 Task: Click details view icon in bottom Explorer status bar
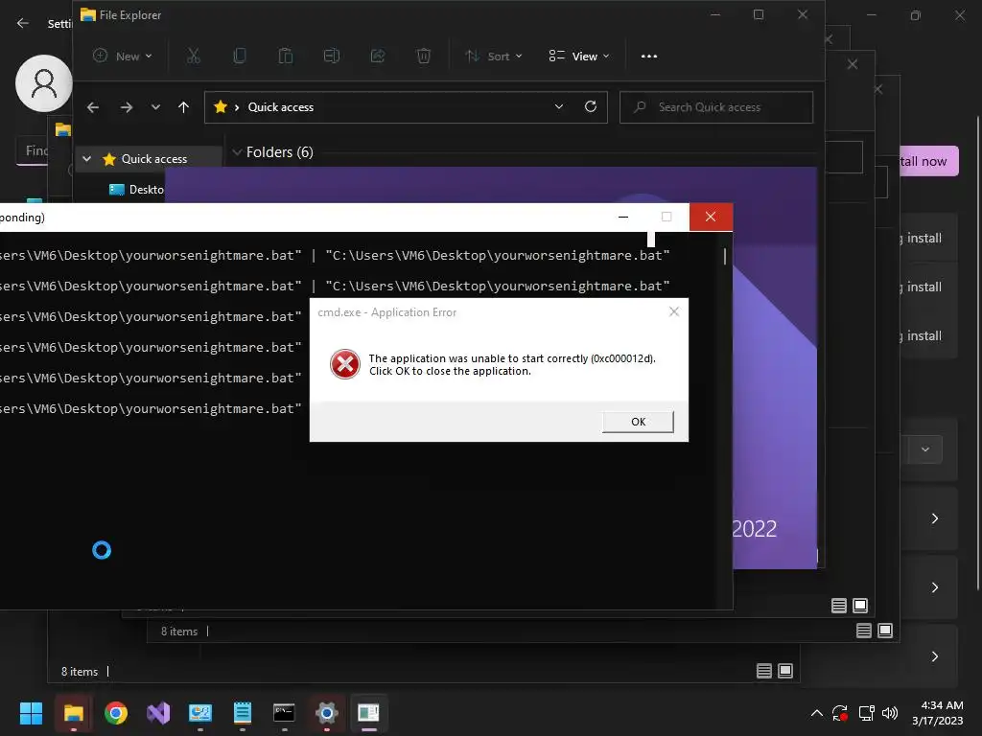click(764, 671)
